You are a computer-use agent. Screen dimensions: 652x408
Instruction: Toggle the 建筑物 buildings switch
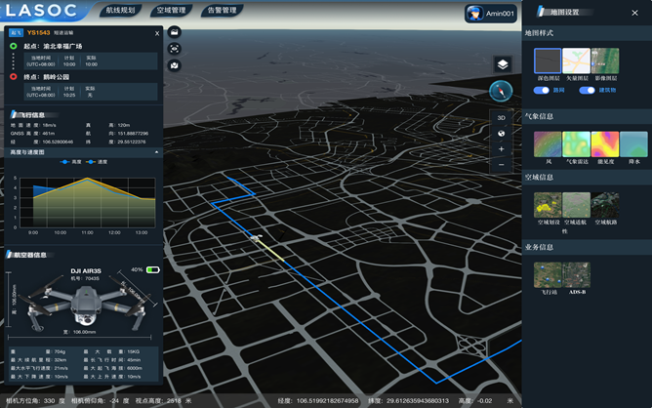[587, 91]
